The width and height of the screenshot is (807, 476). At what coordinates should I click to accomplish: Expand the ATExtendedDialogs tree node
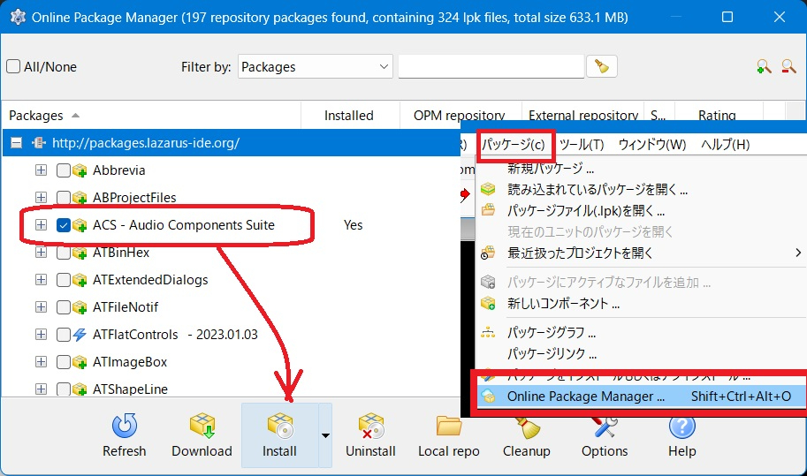42,280
